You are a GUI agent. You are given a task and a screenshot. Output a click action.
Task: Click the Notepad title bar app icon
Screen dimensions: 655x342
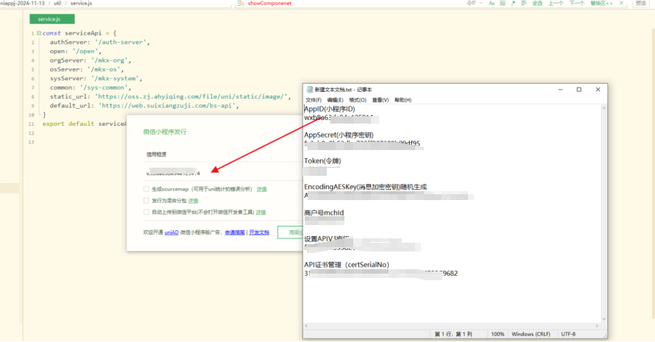pos(310,90)
